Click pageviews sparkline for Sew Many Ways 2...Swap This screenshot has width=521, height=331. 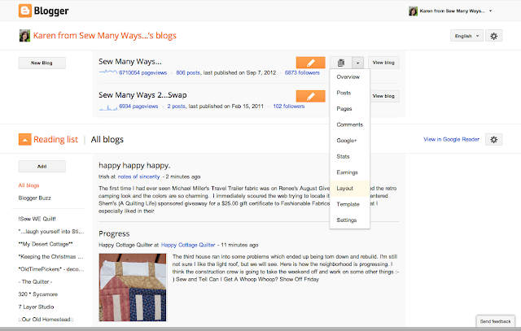click(x=108, y=107)
